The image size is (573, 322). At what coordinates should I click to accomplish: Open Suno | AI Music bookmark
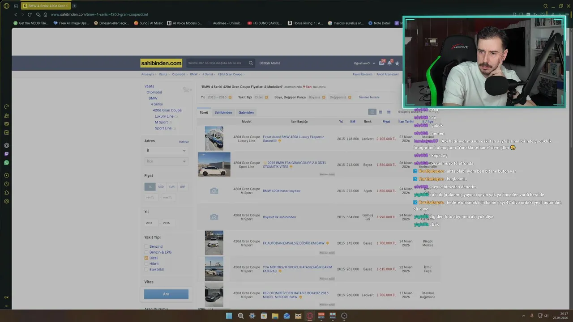pos(148,23)
